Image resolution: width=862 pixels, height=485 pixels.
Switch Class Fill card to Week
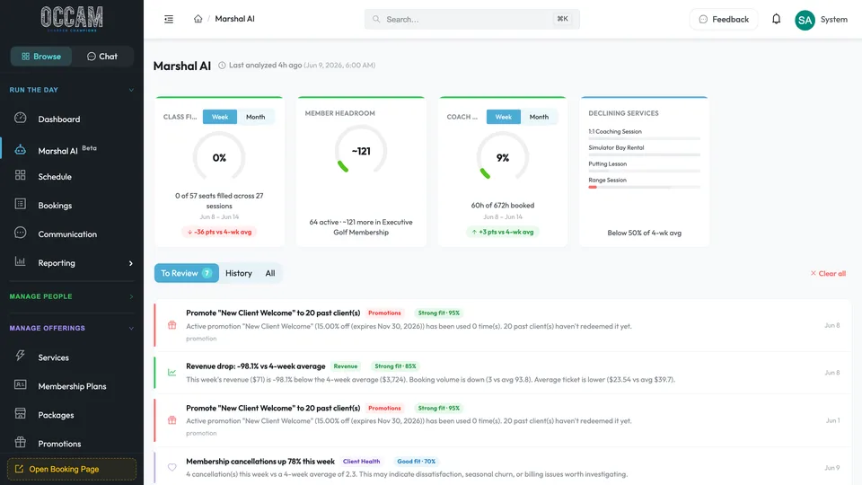tap(220, 117)
